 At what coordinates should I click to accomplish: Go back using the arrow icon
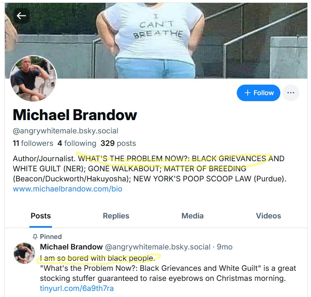[x=21, y=16]
